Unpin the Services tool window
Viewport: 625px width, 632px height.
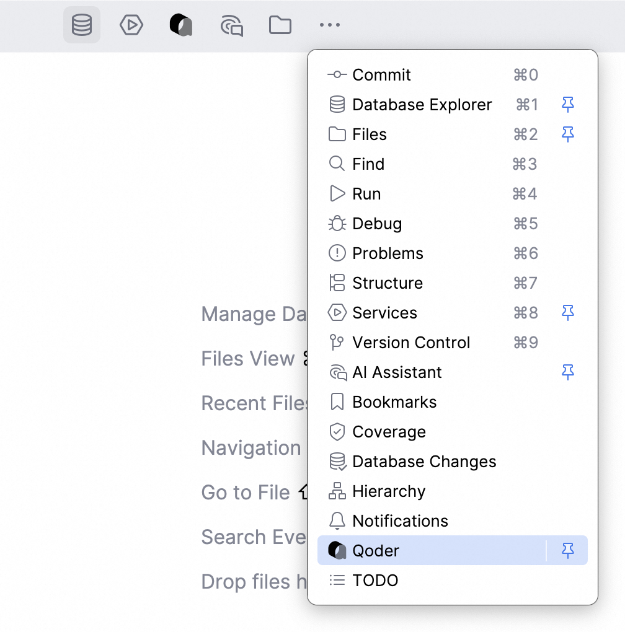(568, 313)
